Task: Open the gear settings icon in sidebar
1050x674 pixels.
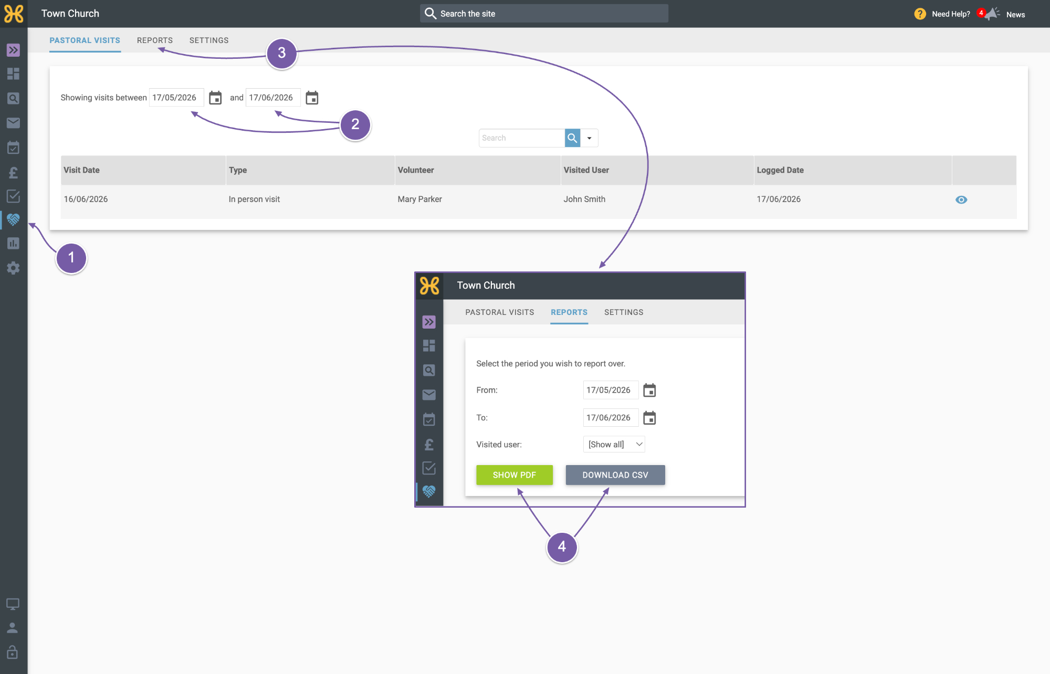Action: click(x=13, y=268)
